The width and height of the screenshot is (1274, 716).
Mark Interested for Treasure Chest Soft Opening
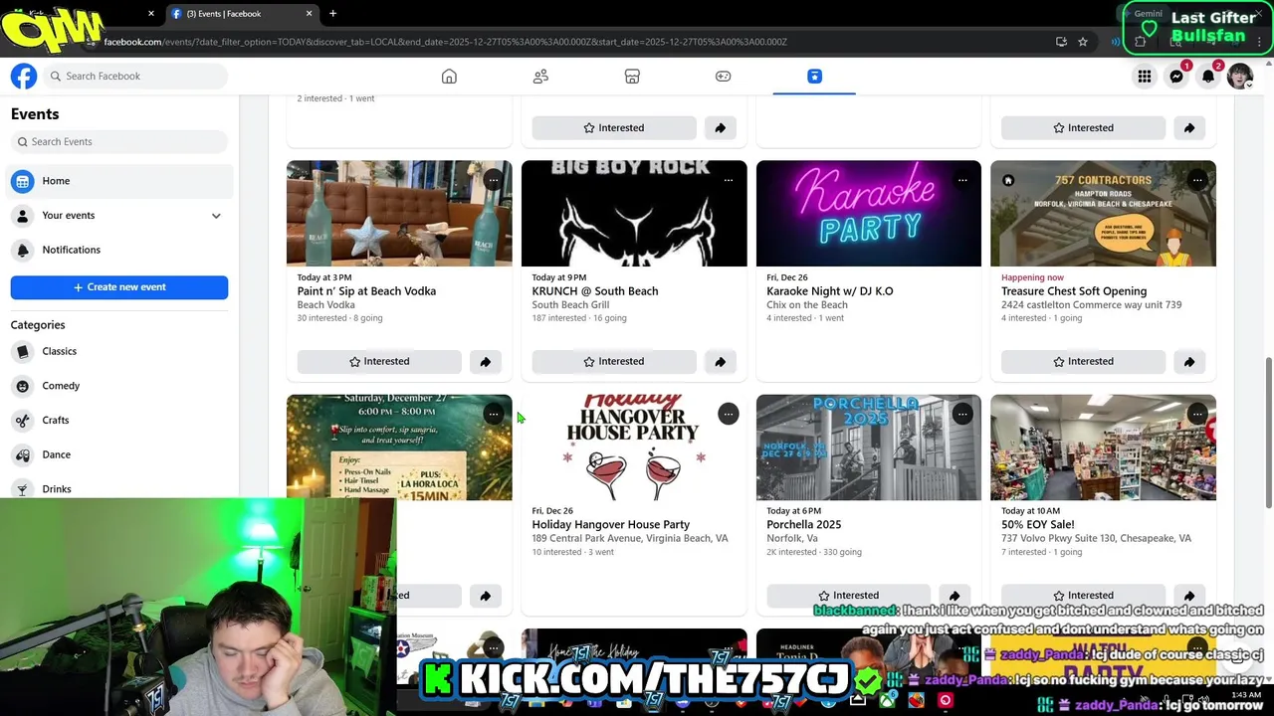click(1084, 361)
